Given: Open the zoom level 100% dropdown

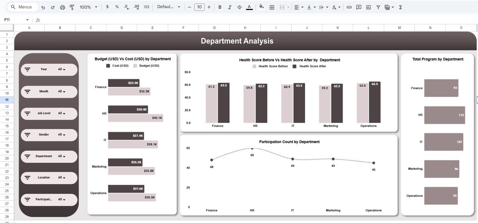Looking at the screenshot, I should (89, 7).
